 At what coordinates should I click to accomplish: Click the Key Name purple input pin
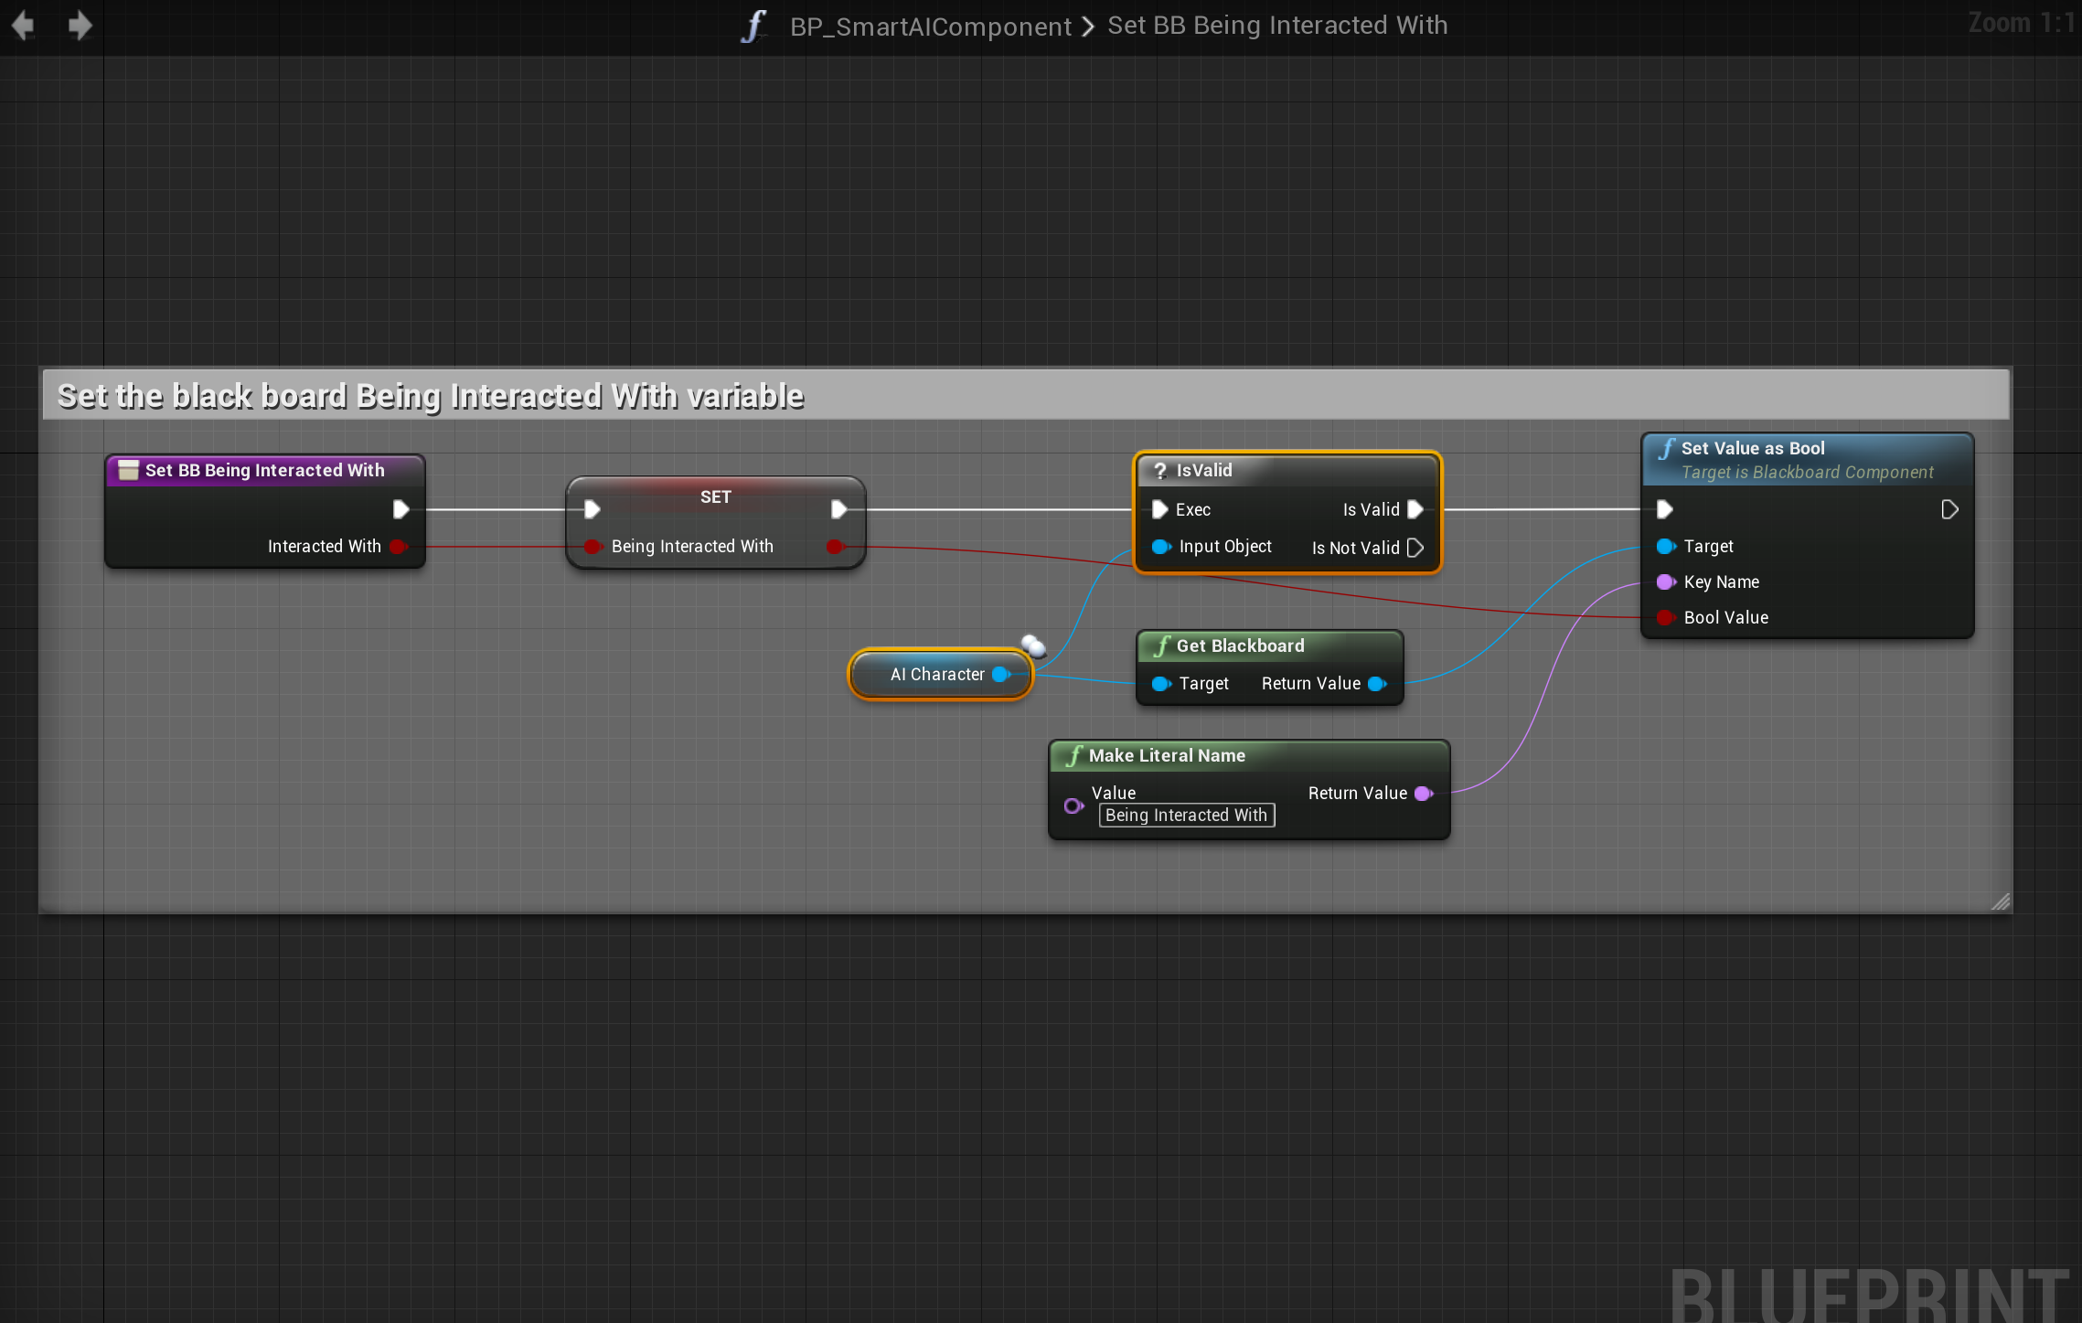click(x=1665, y=582)
